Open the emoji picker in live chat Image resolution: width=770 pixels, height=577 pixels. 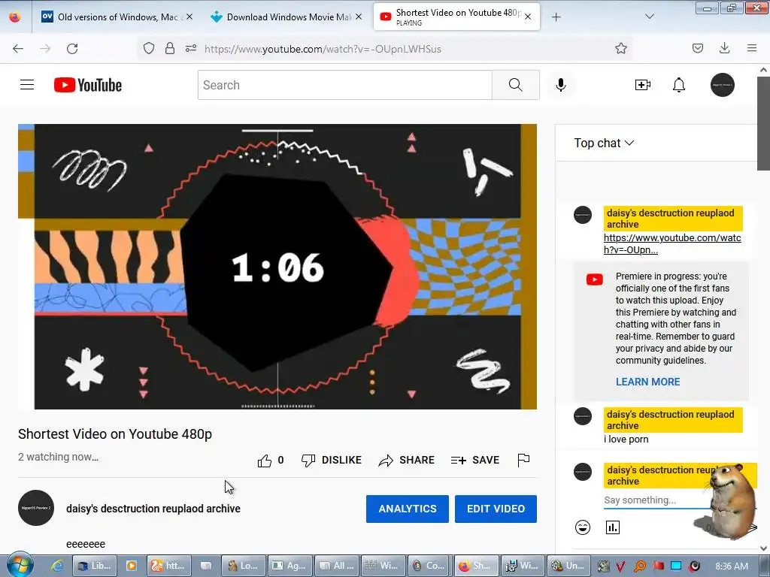(583, 527)
